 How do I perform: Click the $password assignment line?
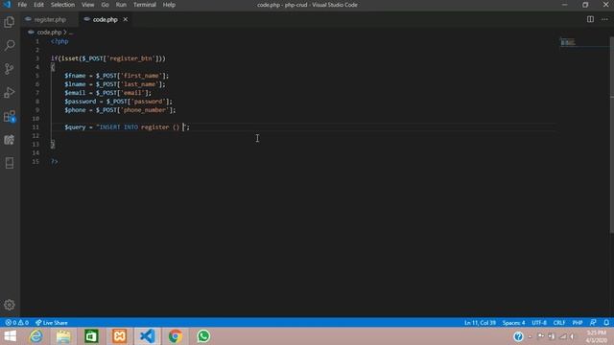tap(119, 102)
